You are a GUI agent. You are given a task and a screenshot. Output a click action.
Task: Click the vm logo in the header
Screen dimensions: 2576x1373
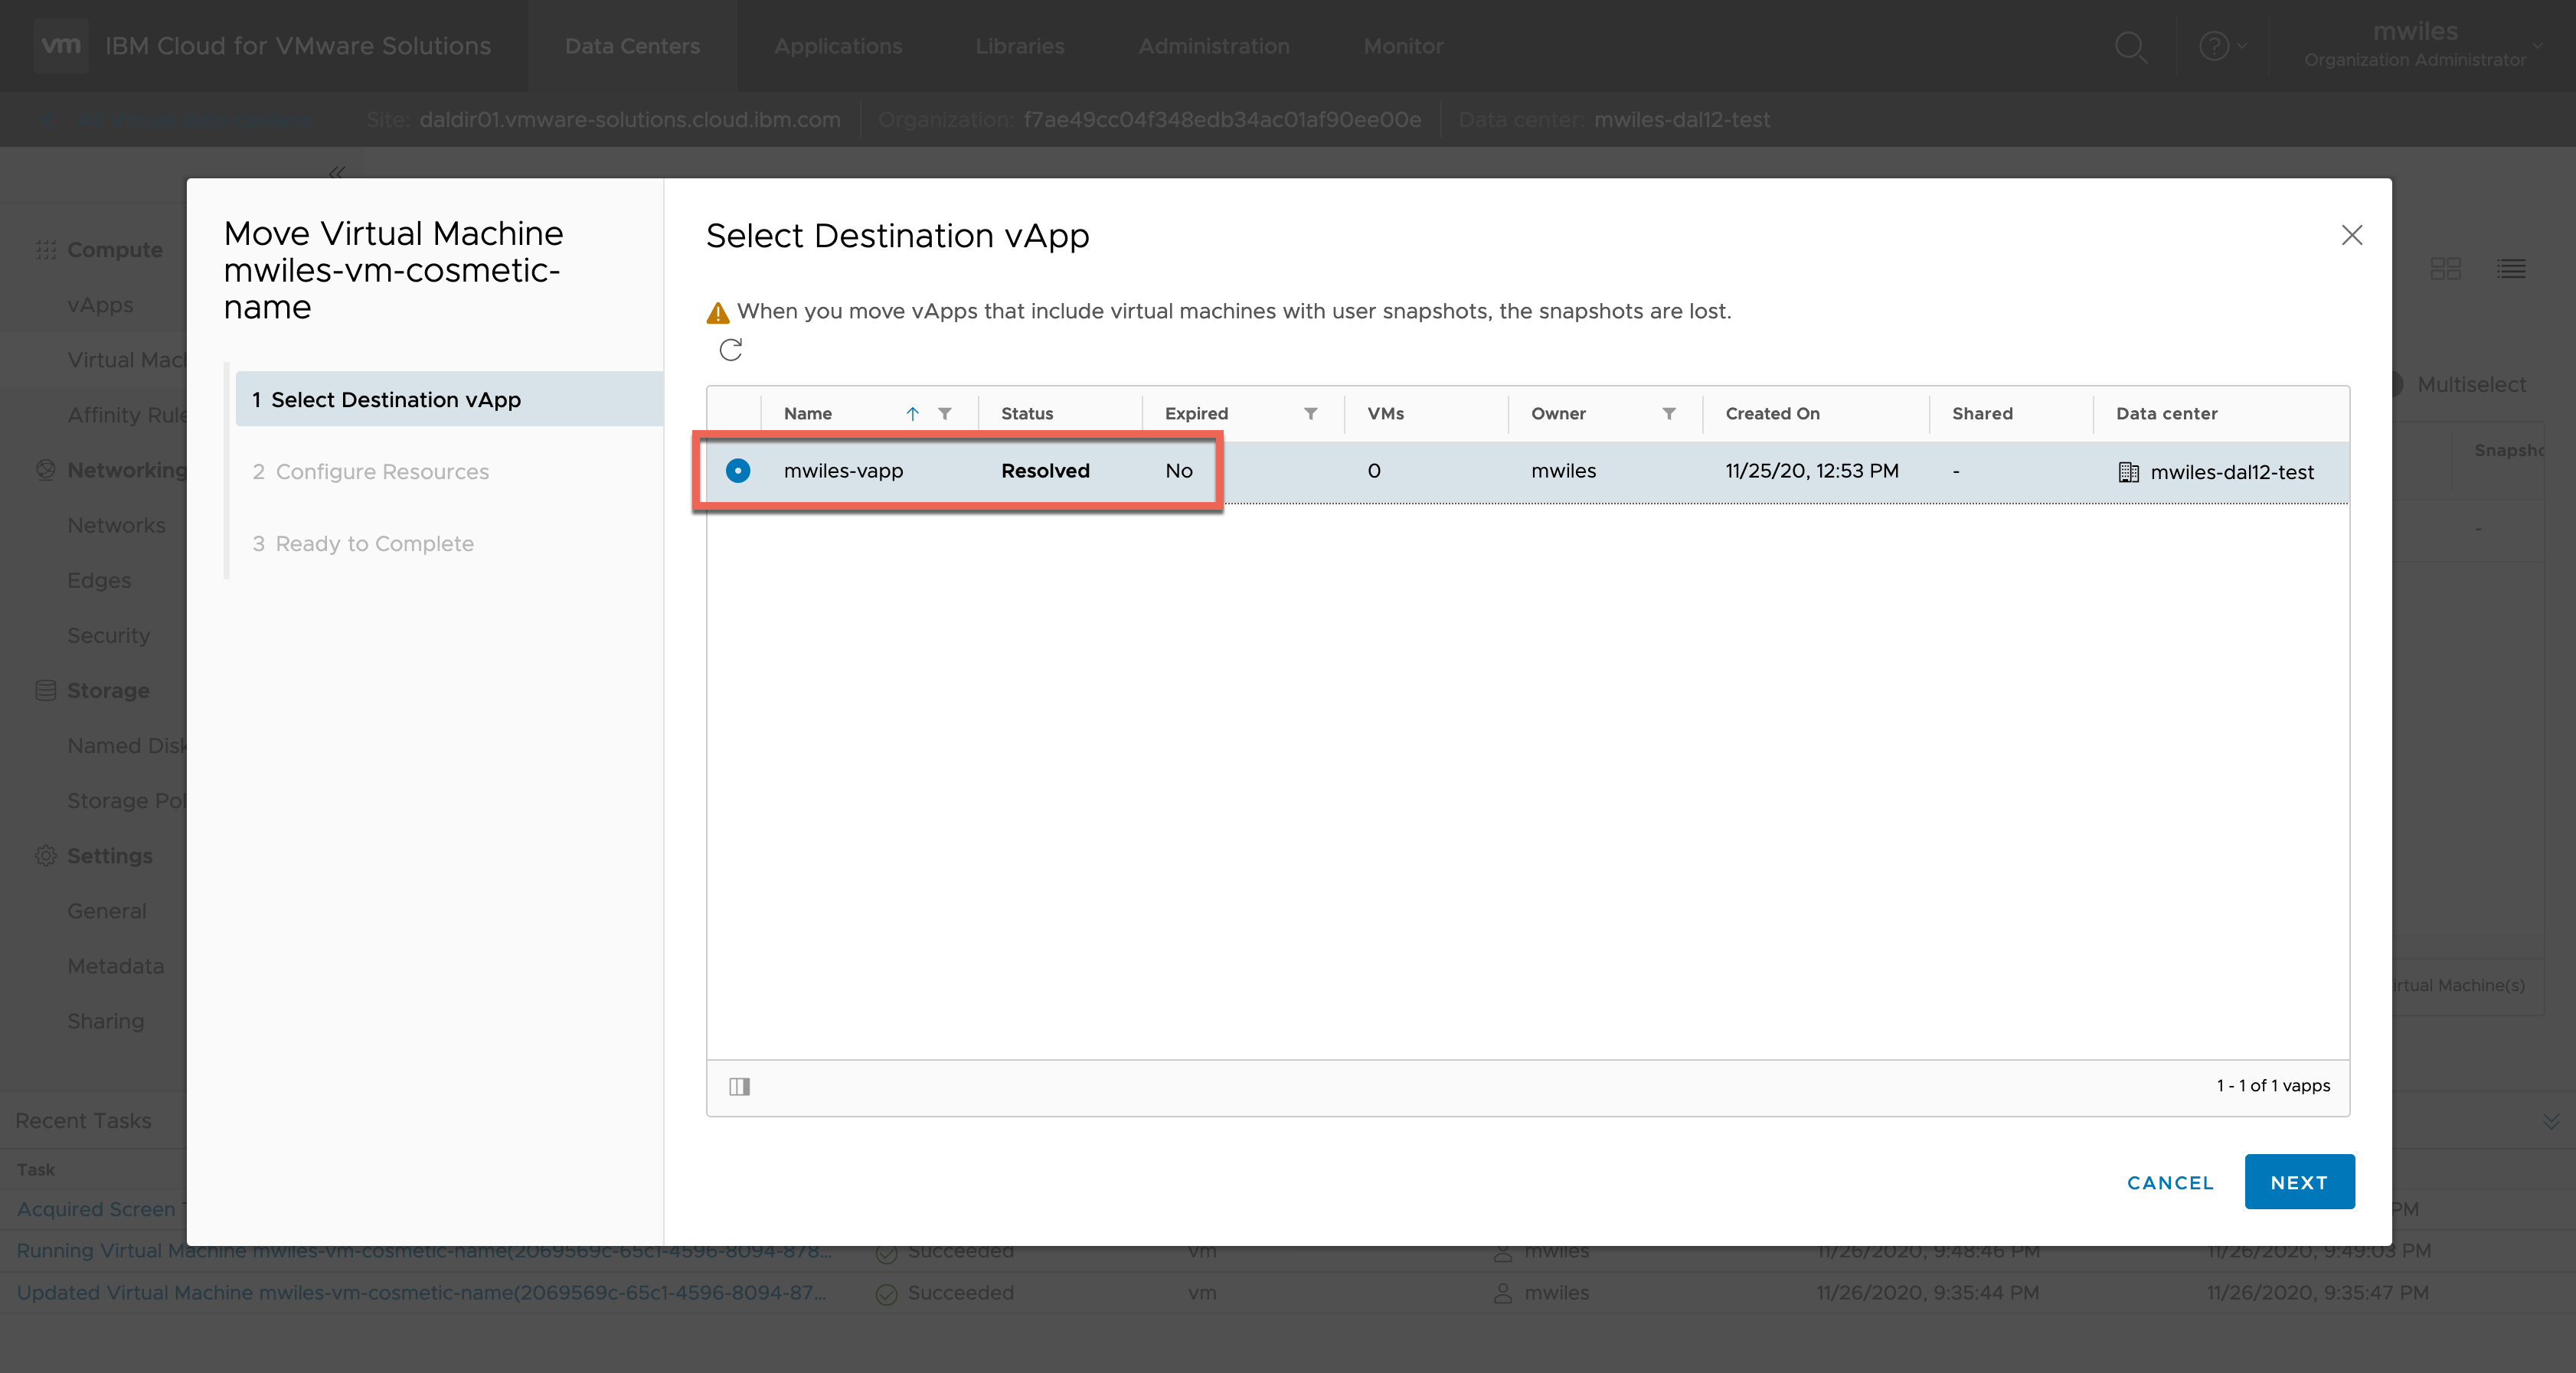(61, 46)
